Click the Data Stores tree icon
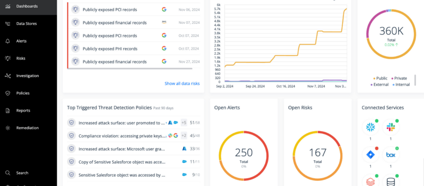424x186 pixels. [8, 24]
